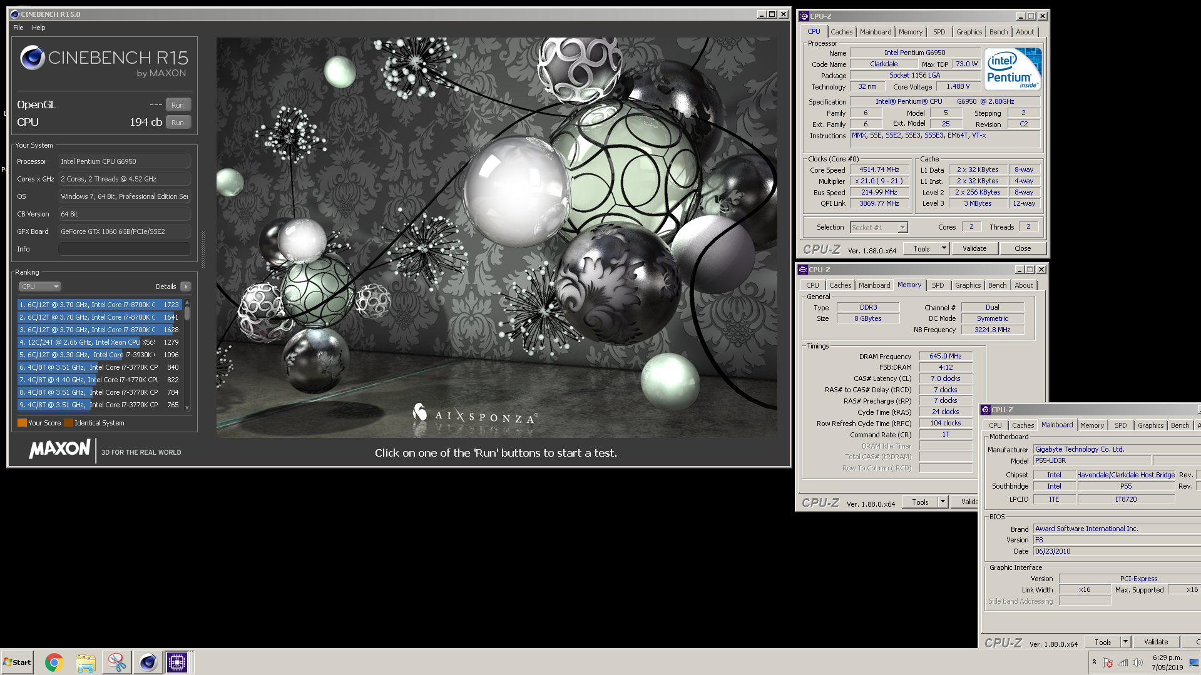
Task: Select ranking row 4 Intel Xeon score 1279
Action: click(x=100, y=342)
